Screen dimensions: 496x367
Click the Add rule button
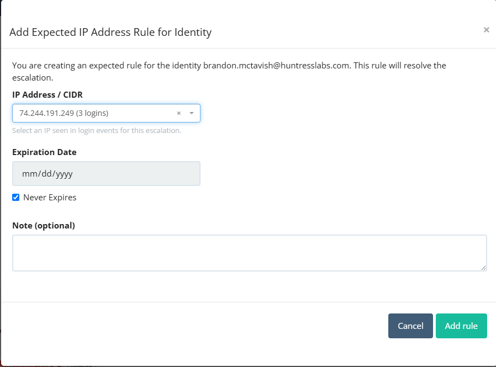(461, 326)
